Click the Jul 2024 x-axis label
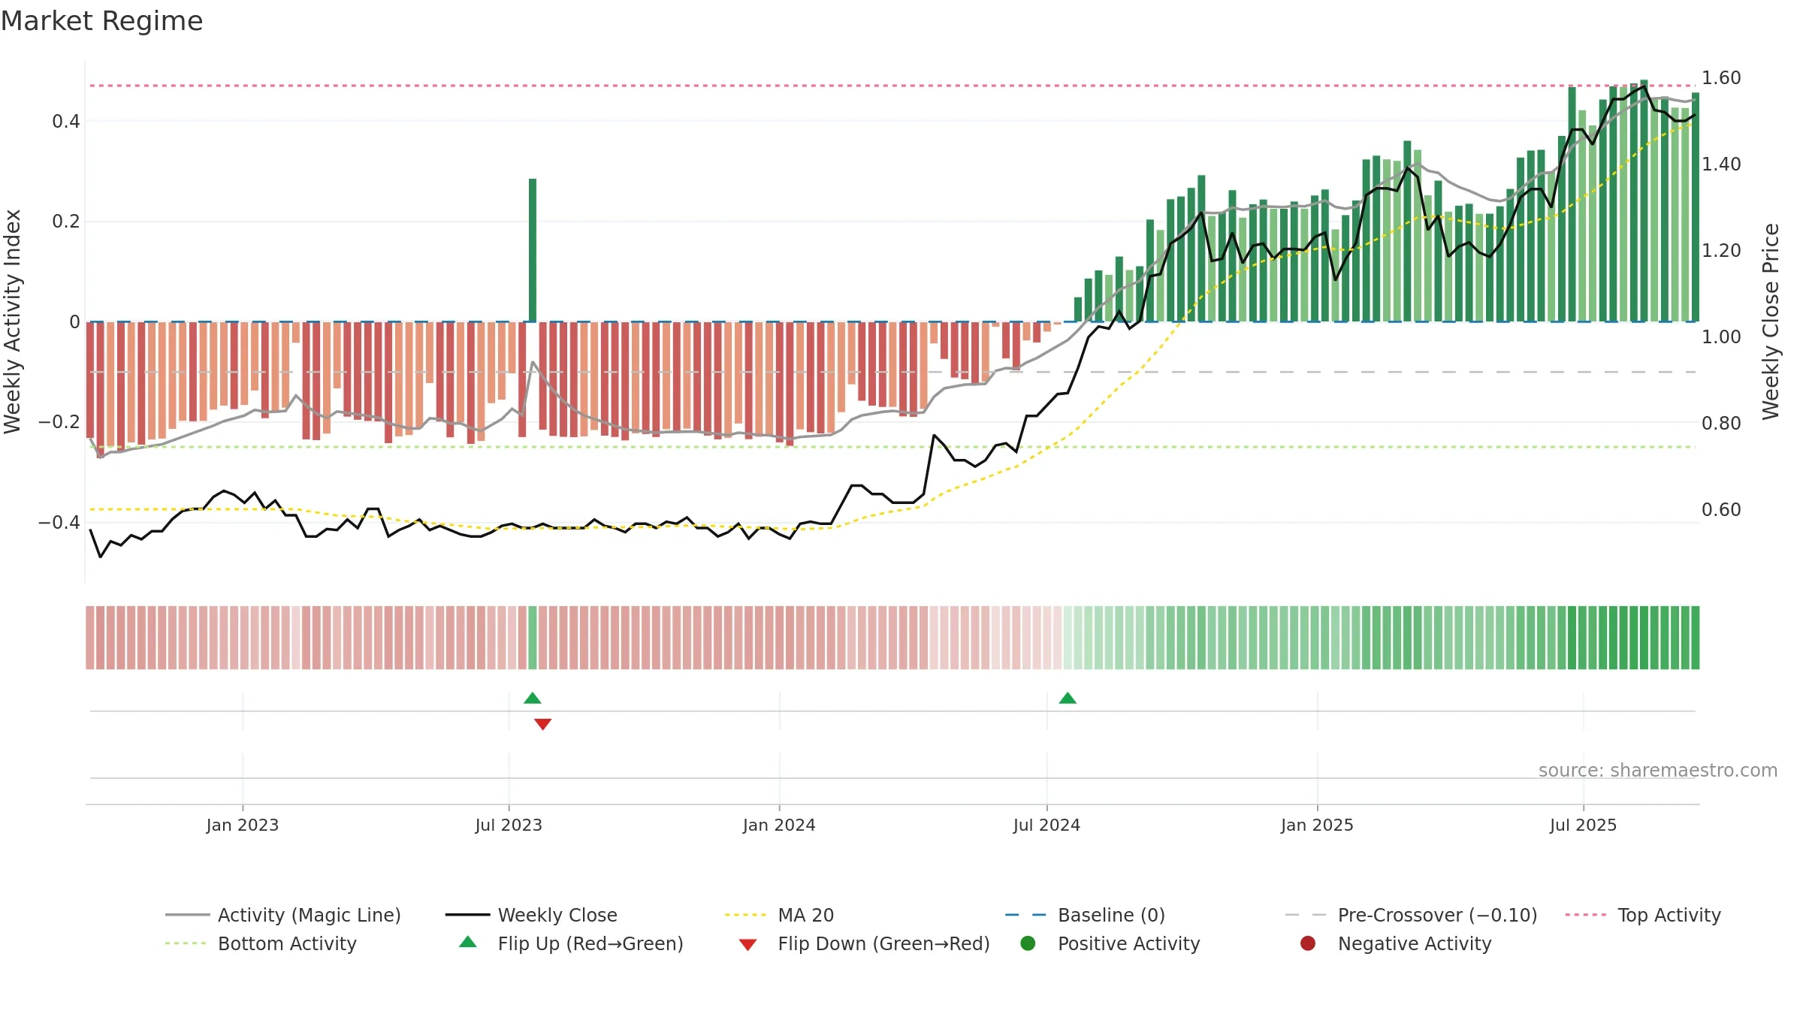The height and width of the screenshot is (1014, 1803). click(1046, 825)
